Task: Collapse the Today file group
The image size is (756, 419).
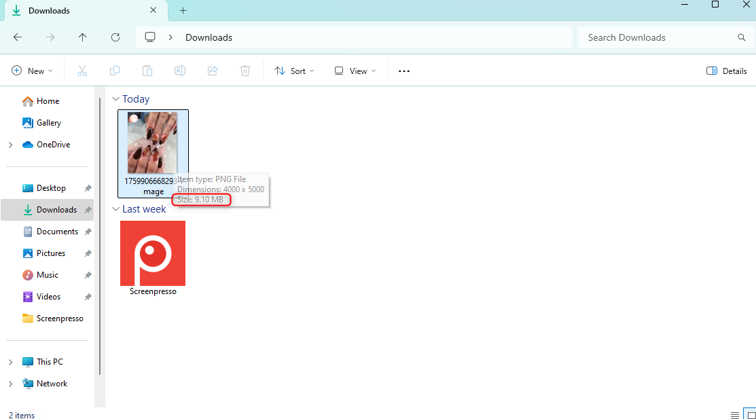Action: (x=115, y=99)
